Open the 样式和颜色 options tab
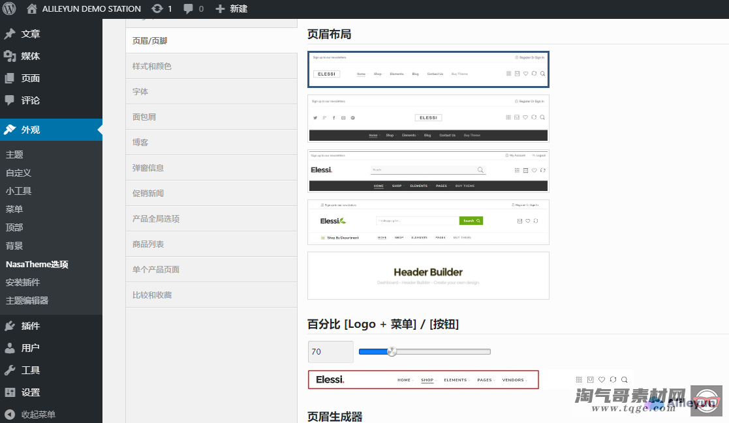 pos(152,66)
